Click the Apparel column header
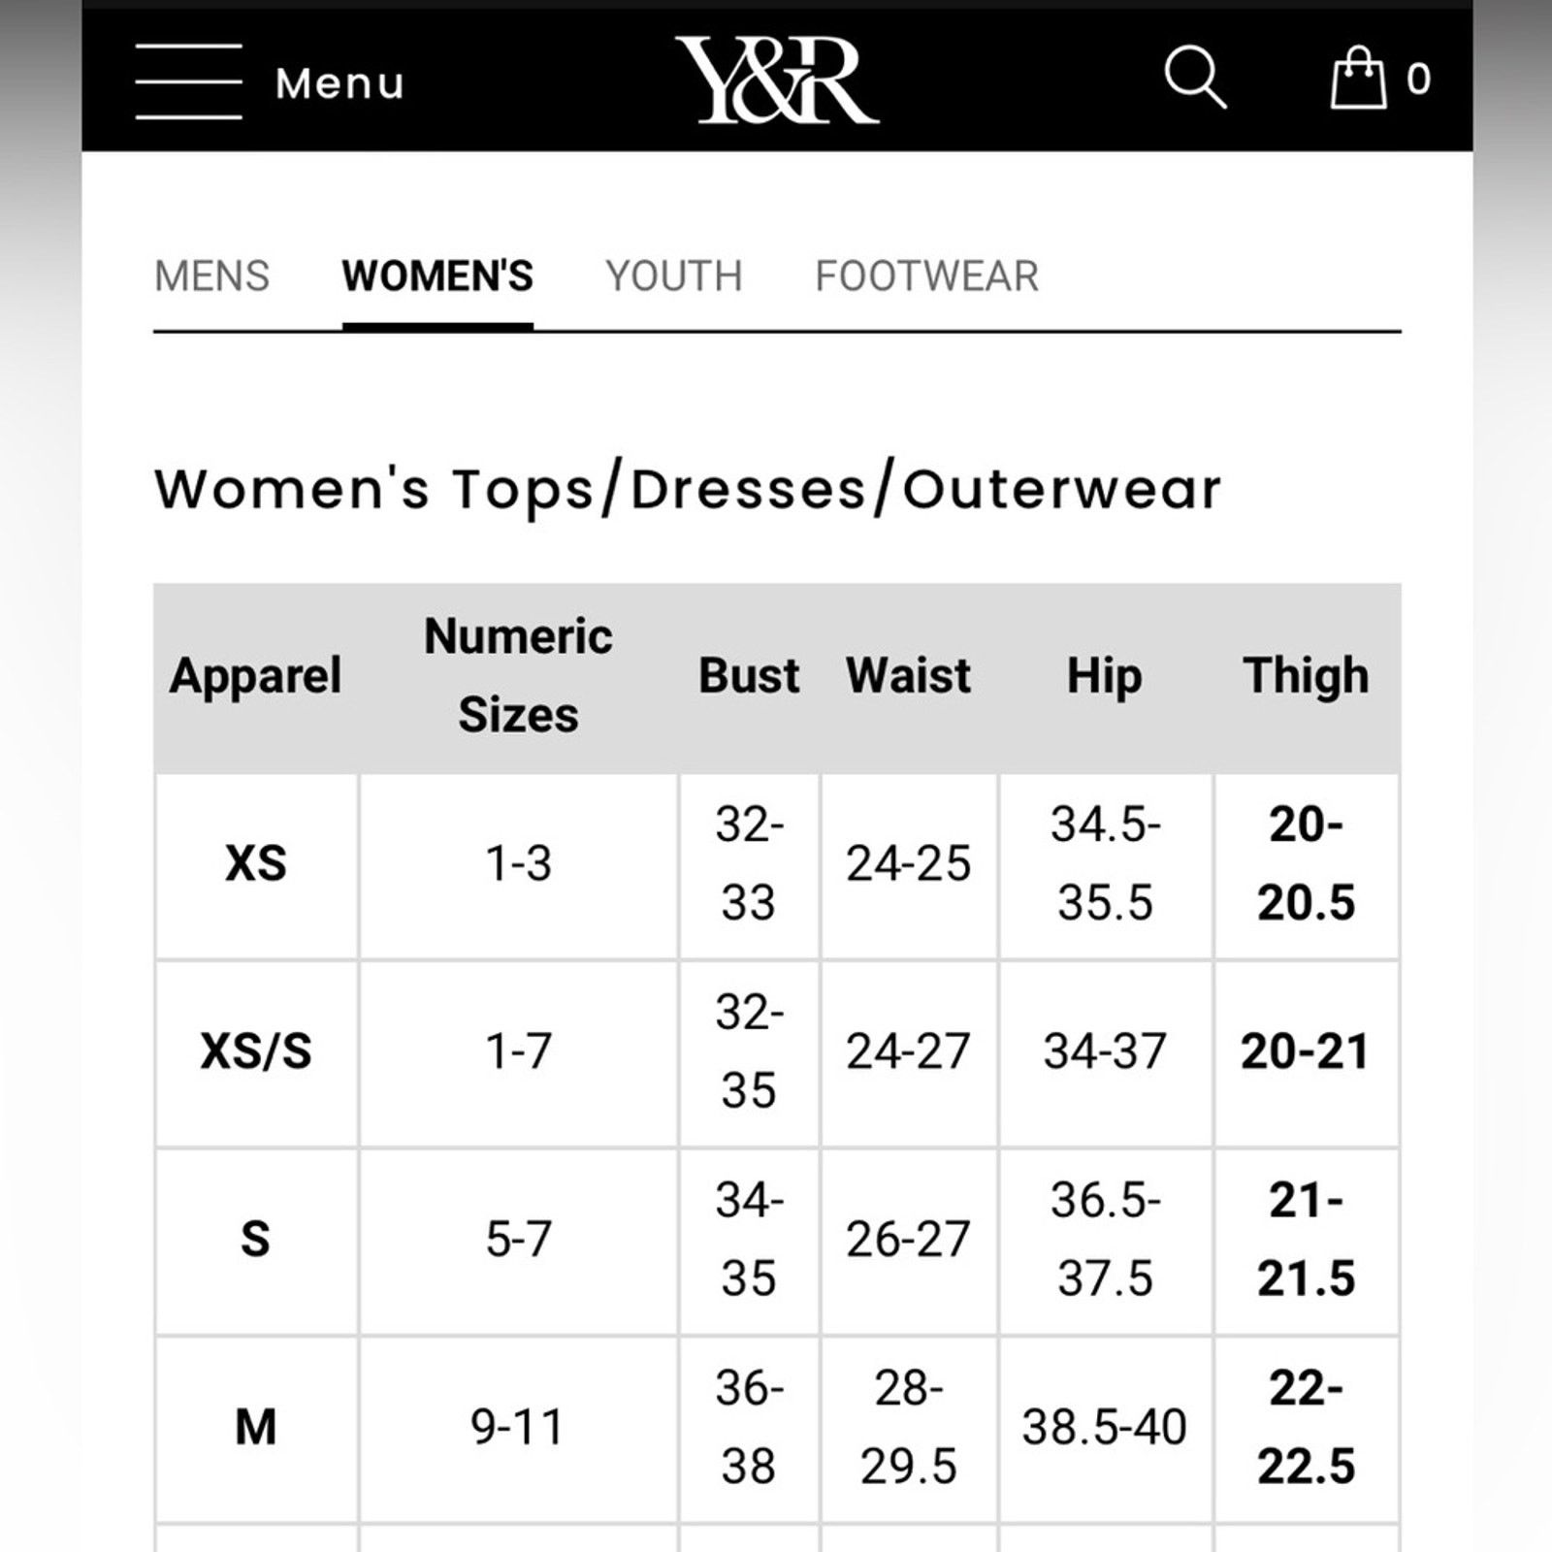Viewport: 1552px width, 1552px height. pos(256,676)
